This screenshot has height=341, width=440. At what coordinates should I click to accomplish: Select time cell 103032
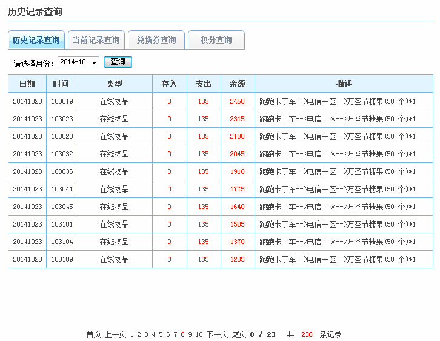click(x=62, y=154)
